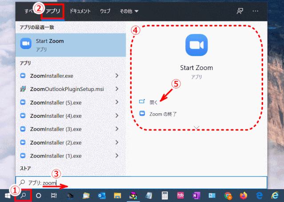Launch Firefox from the taskbar

click(244, 195)
